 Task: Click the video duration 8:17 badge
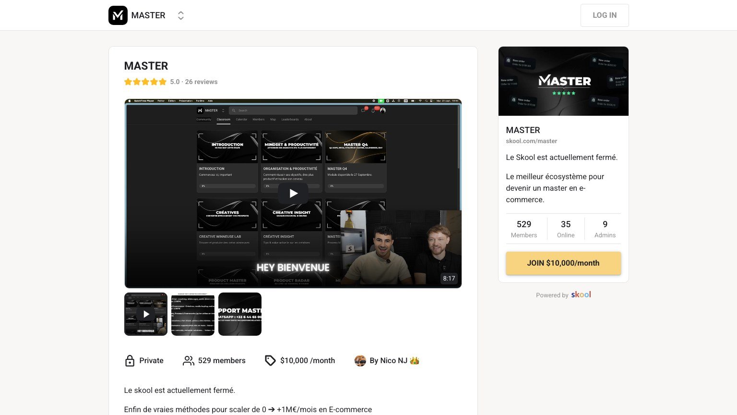(x=449, y=279)
